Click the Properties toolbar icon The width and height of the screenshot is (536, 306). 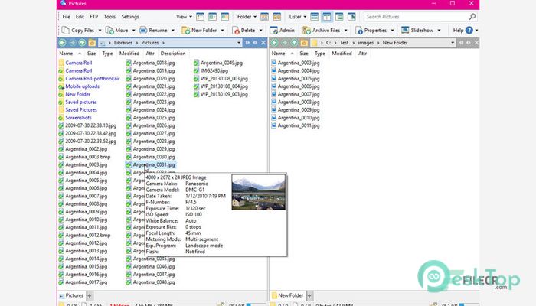click(x=359, y=30)
